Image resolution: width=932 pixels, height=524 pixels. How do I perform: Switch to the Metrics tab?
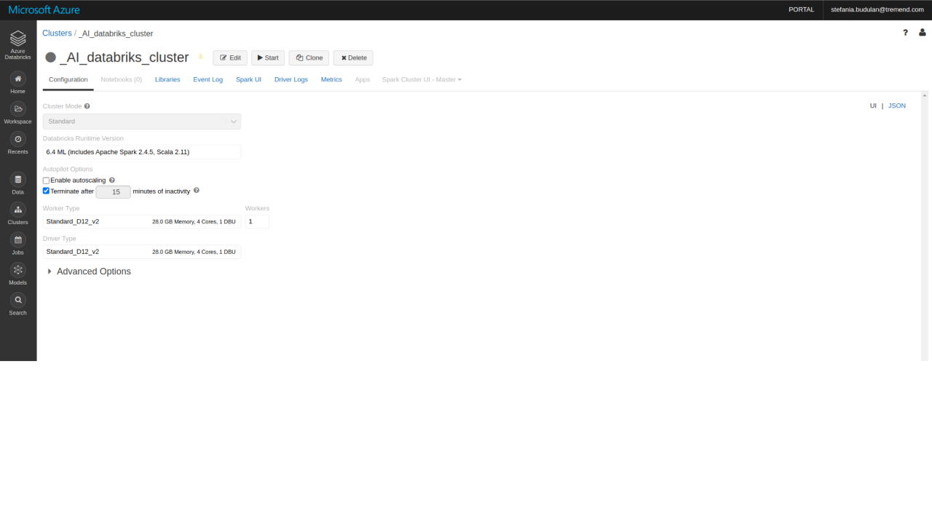tap(331, 79)
